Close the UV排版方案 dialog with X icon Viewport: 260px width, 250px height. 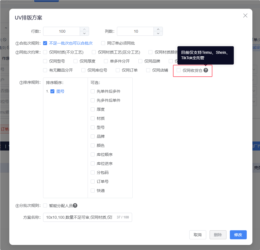coord(245,16)
